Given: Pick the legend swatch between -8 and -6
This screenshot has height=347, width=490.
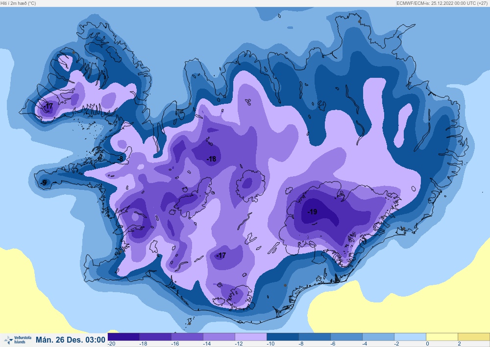Looking at the screenshot, I should click(315, 337).
